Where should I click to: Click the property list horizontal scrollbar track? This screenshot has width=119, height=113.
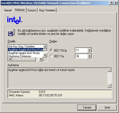[x=38, y=59]
